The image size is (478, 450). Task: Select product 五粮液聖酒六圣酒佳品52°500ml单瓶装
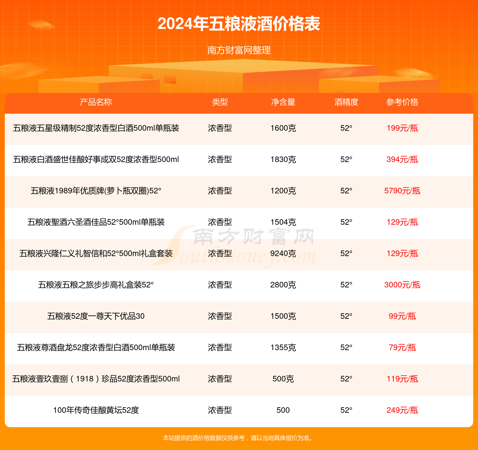(x=96, y=222)
